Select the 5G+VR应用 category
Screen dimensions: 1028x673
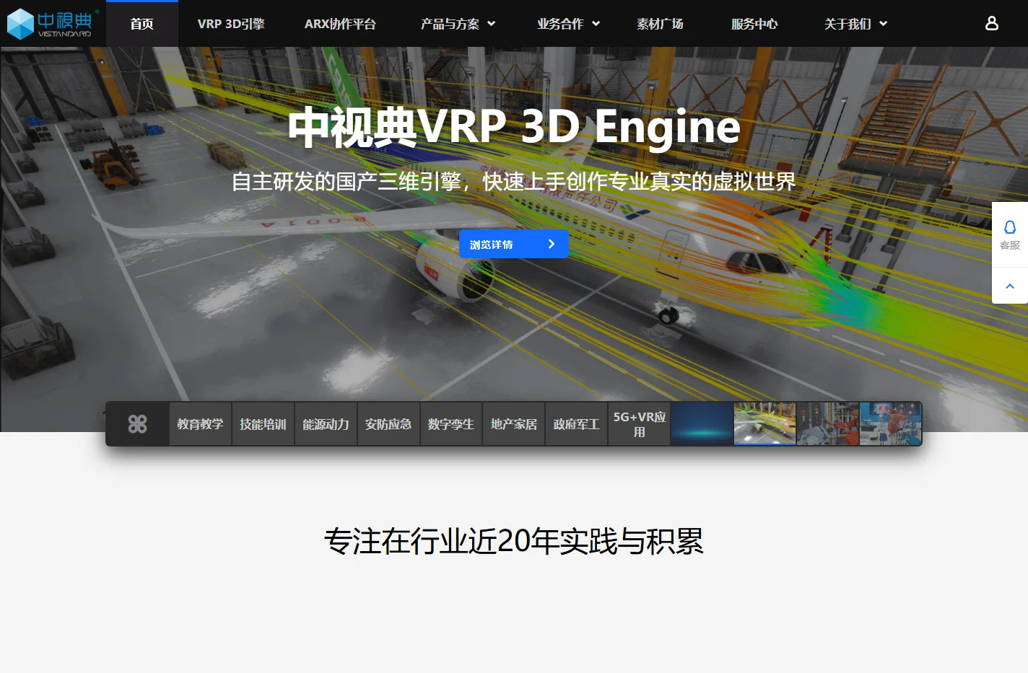(640, 424)
